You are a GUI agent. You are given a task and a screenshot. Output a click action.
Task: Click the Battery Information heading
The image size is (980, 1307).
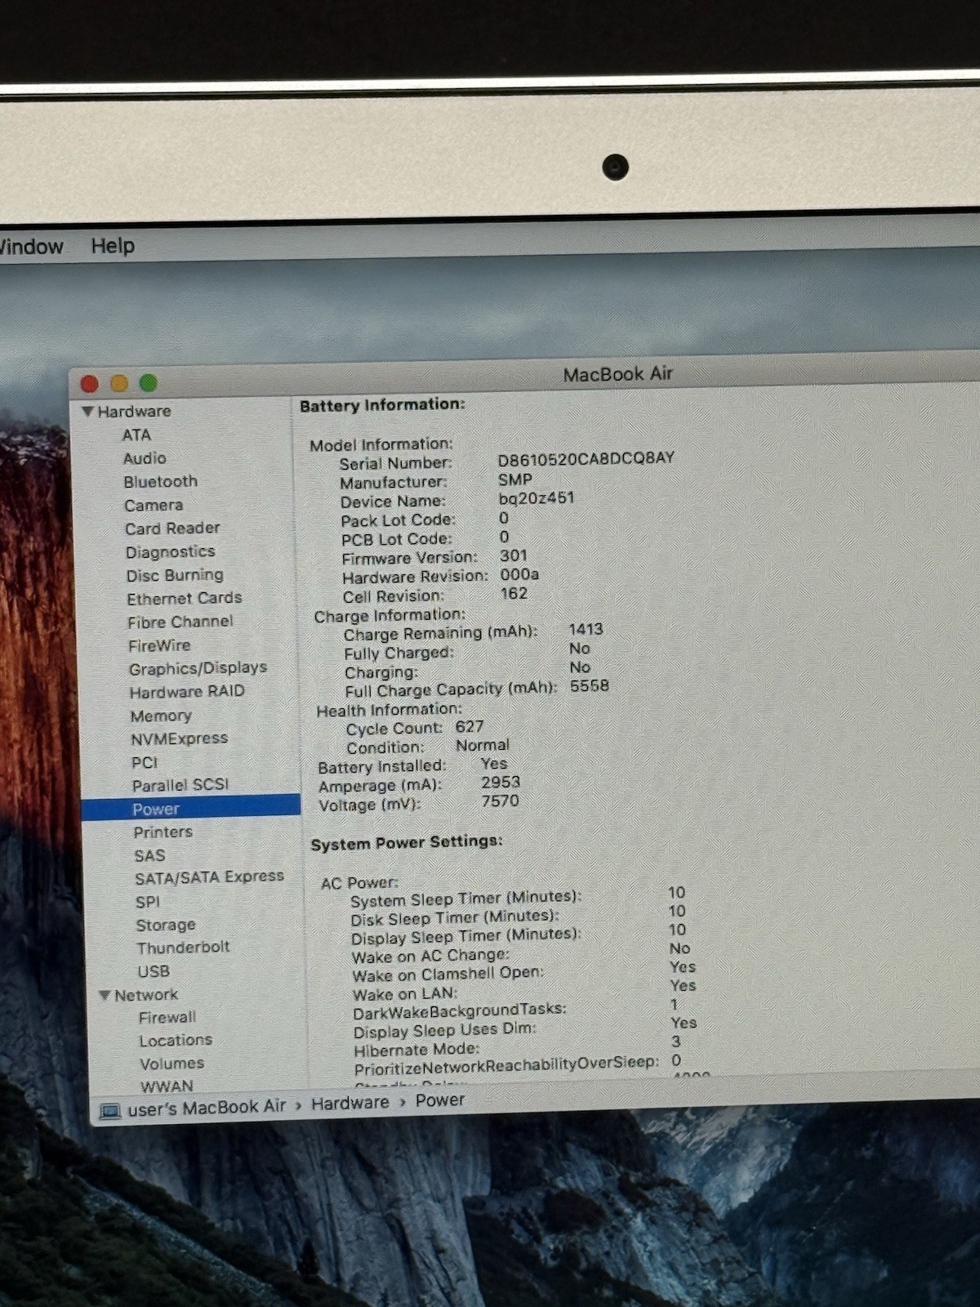[x=382, y=405]
